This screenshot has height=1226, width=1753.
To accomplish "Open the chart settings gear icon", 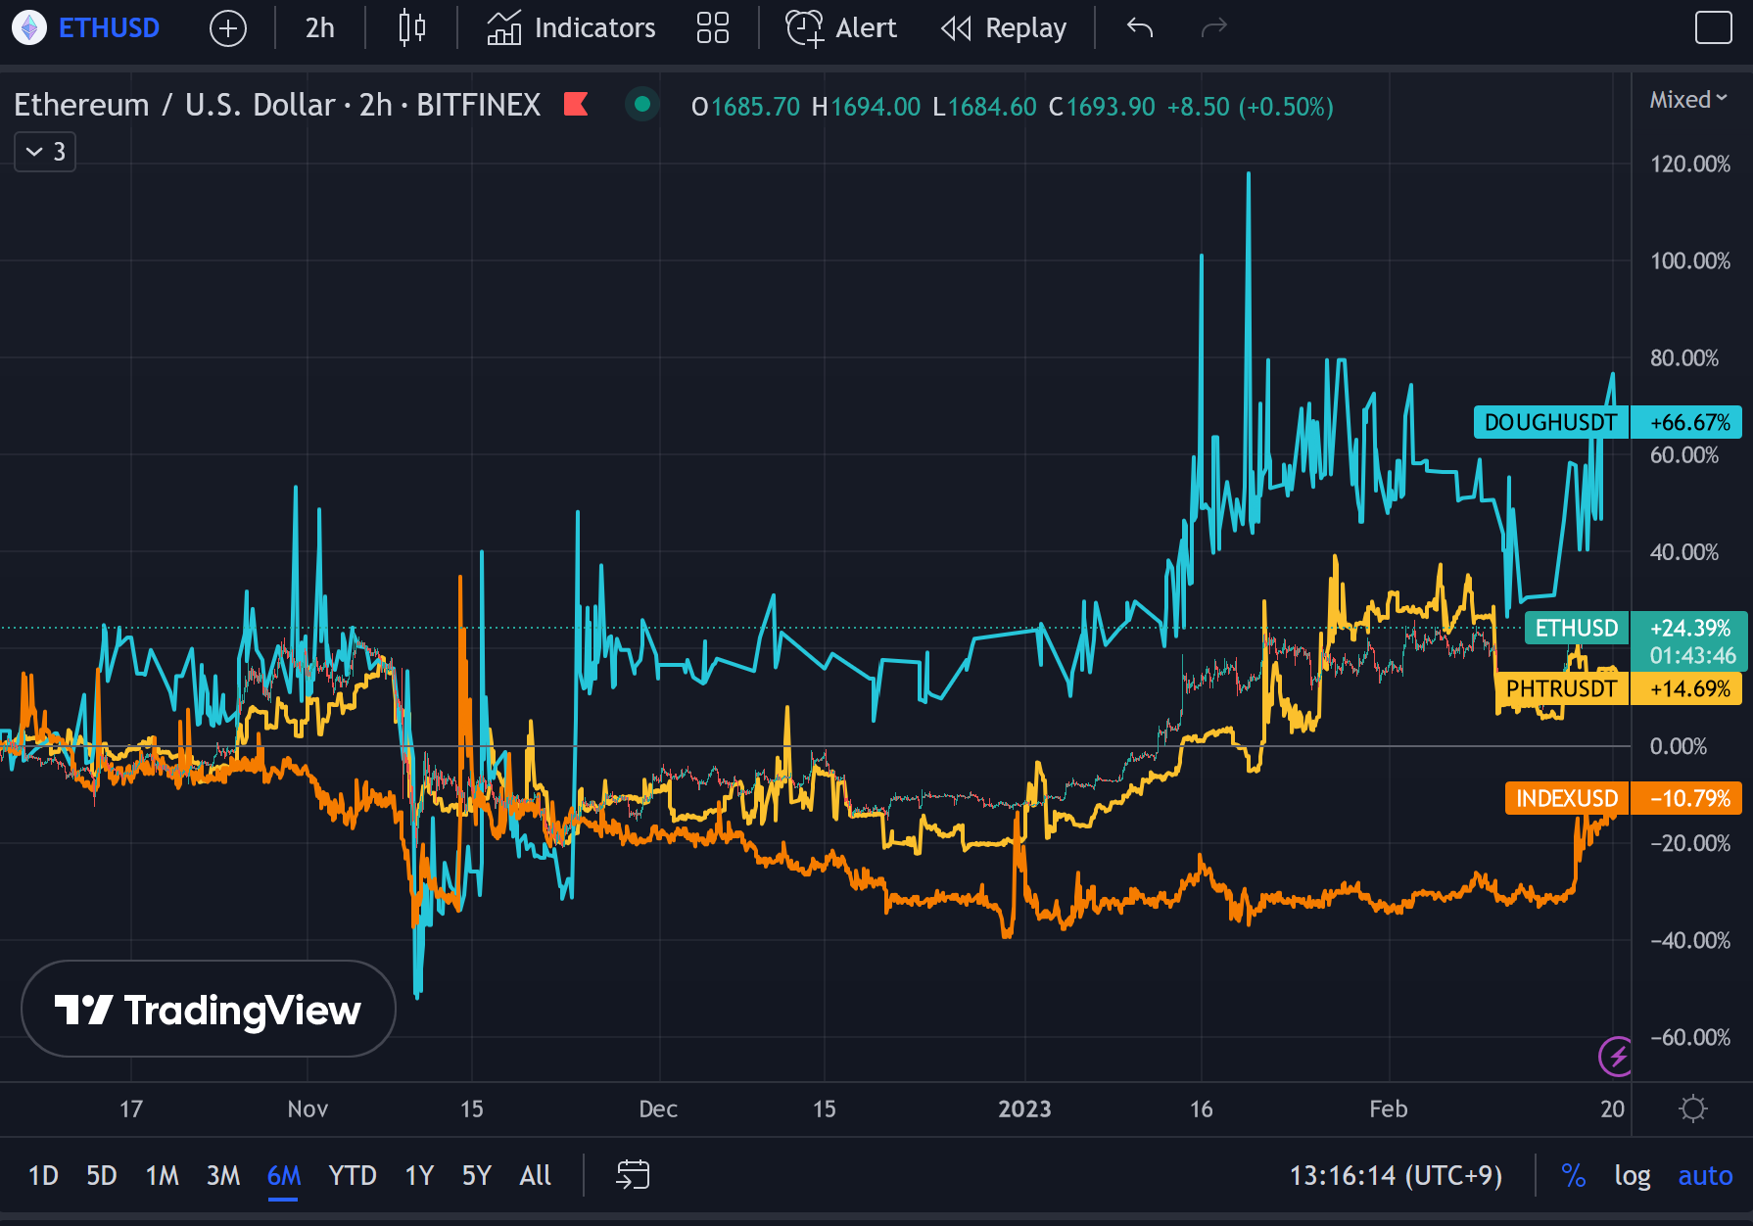I will coord(1693,1108).
